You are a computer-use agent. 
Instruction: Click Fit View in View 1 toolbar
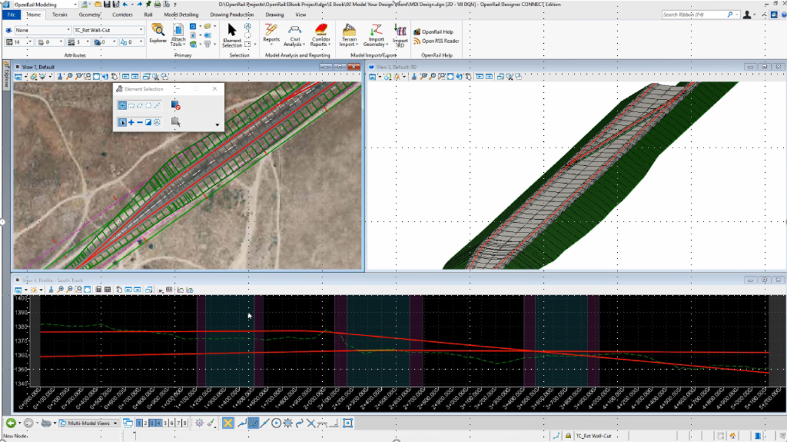click(x=98, y=75)
